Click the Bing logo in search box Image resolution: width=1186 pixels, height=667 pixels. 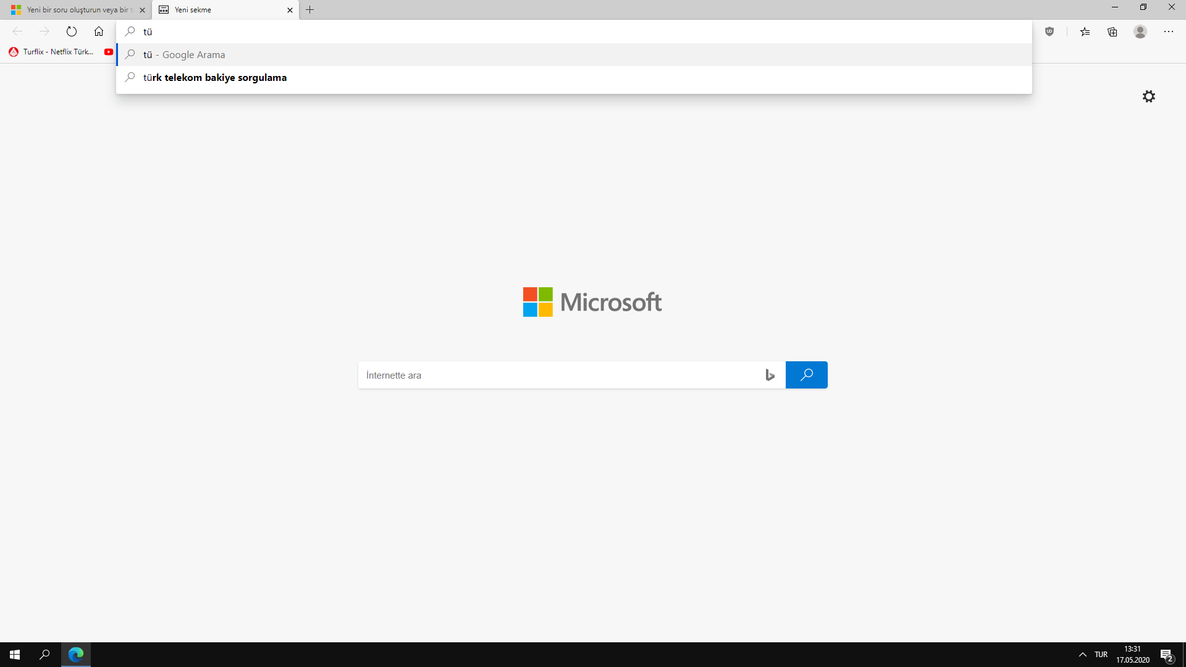click(x=770, y=375)
